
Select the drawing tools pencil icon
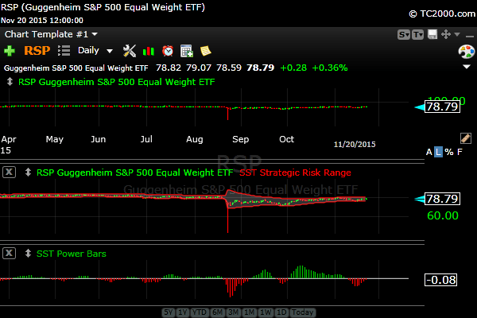click(x=466, y=138)
